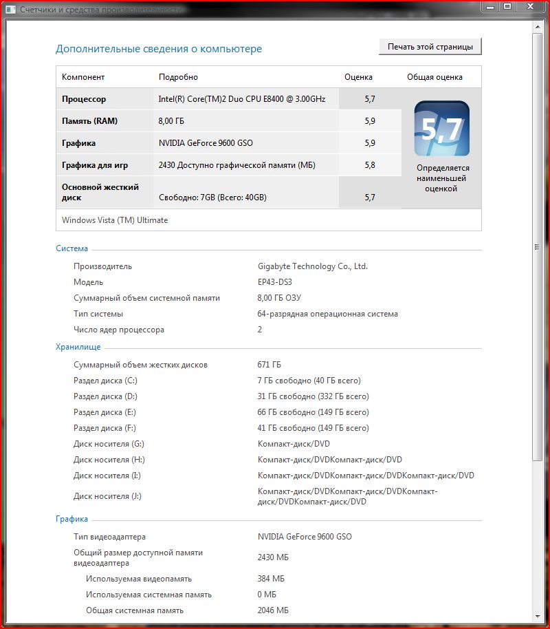
Task: Click the 'Система' section header
Action: click(x=71, y=248)
